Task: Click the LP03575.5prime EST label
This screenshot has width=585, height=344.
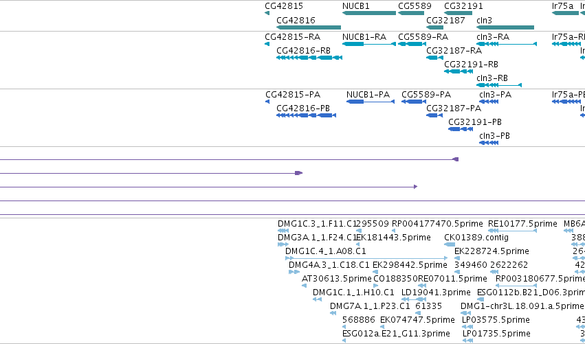Action: pyautogui.click(x=496, y=320)
